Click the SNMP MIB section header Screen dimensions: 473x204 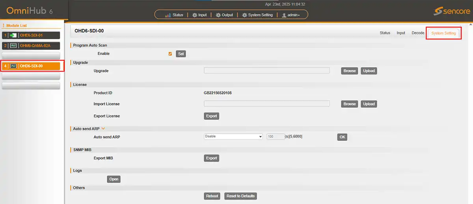click(82, 150)
